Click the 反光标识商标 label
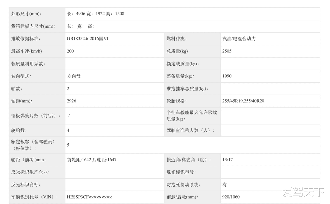The height and width of the screenshot is (204, 330). (26, 185)
